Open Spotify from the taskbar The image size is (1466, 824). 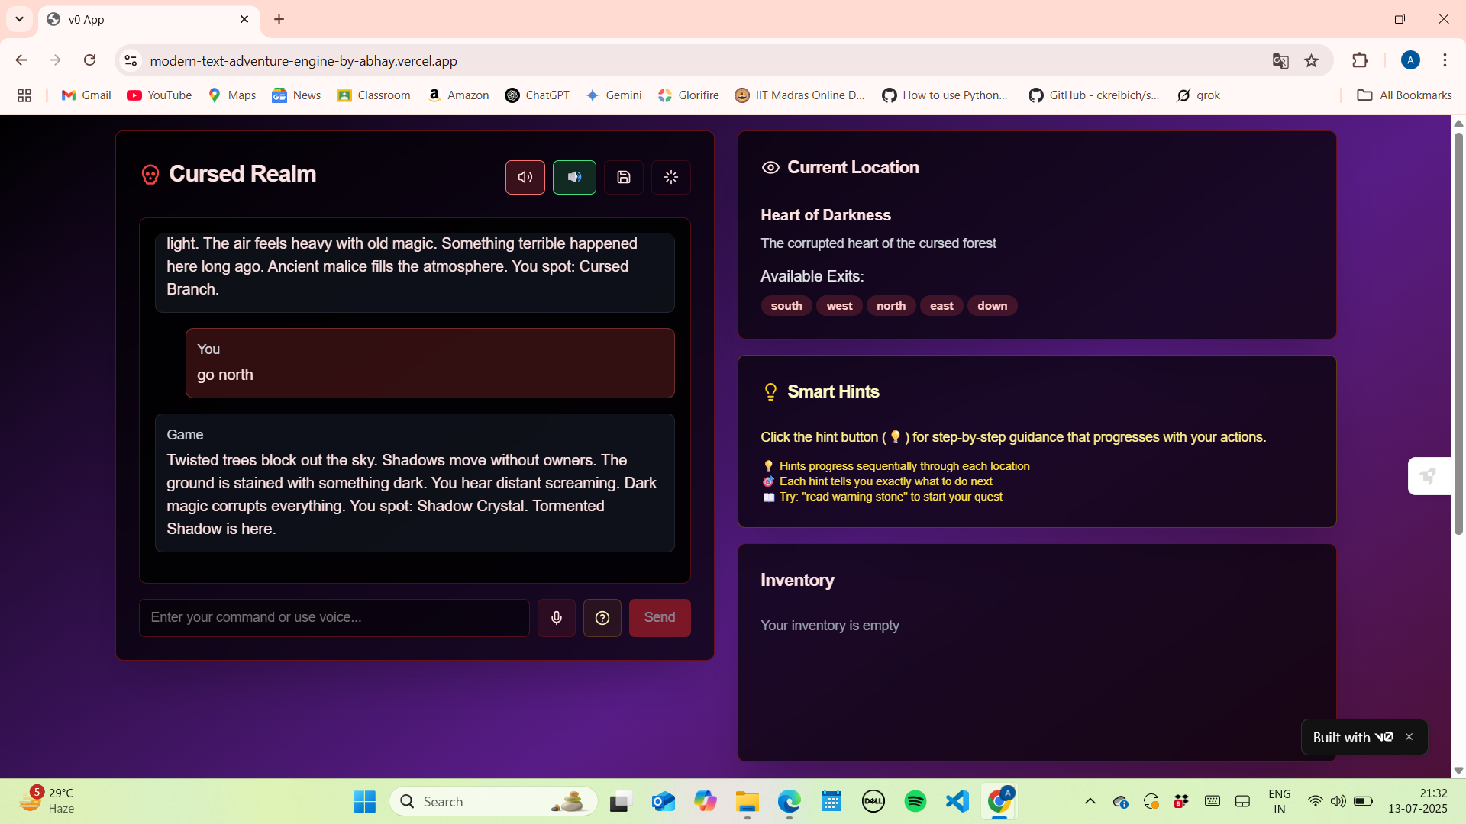(x=915, y=801)
